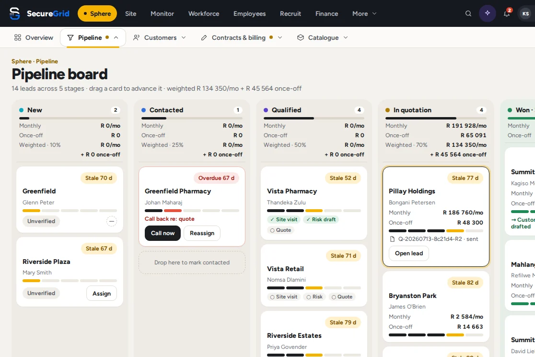Click the In quotation stage amber dot
The width and height of the screenshot is (535, 357).
pyautogui.click(x=388, y=110)
